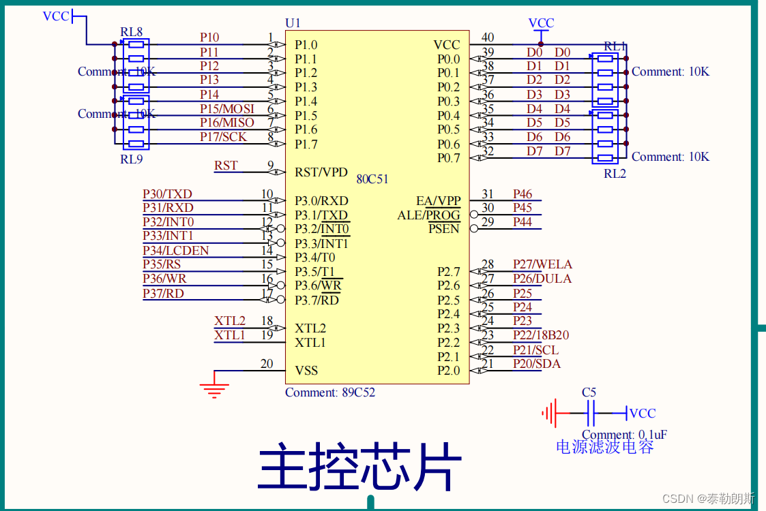Select the RL1 resistor network symbol

point(605,80)
